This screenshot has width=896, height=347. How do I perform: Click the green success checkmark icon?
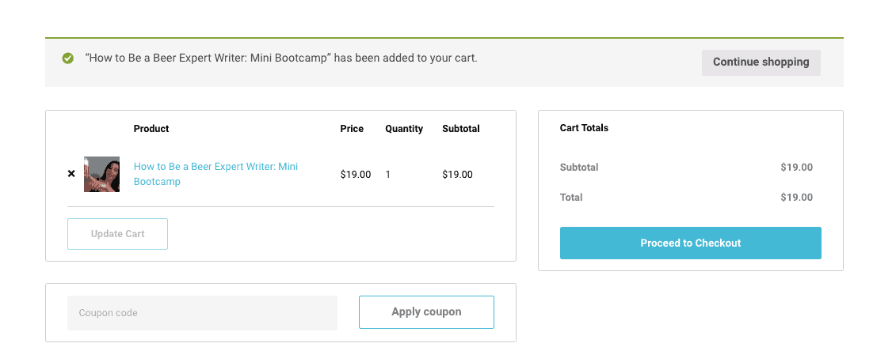point(68,58)
